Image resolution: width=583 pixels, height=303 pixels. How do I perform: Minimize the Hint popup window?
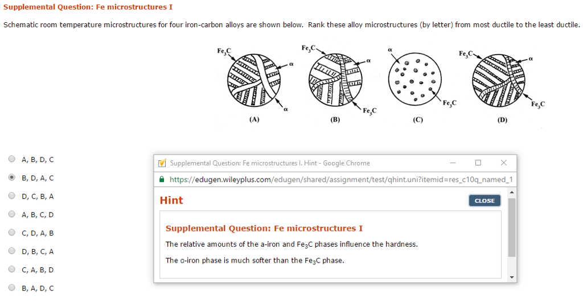[453, 163]
